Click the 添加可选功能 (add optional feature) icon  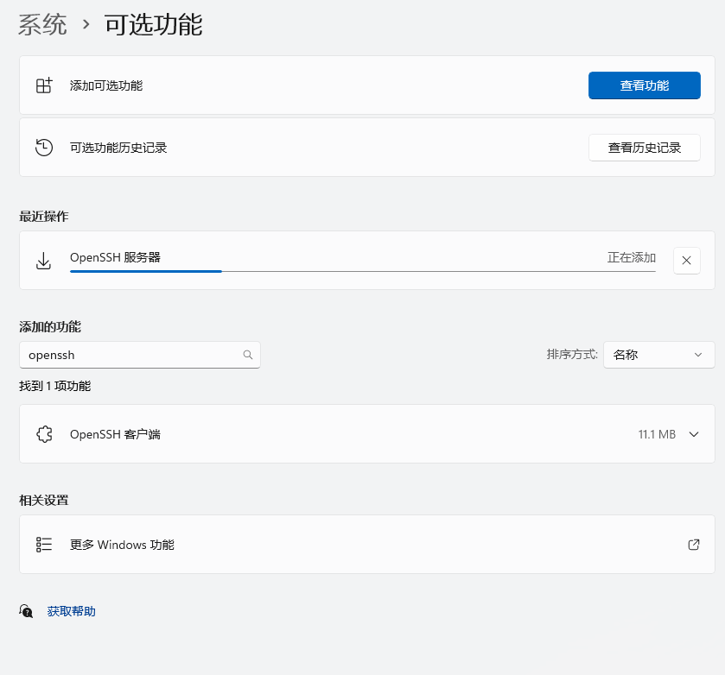coord(43,85)
